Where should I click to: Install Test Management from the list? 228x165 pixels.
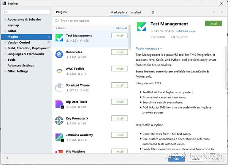[120, 36]
